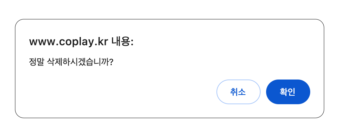Click the question mark ending the message
Screen dimensions: 344x133
(111, 63)
